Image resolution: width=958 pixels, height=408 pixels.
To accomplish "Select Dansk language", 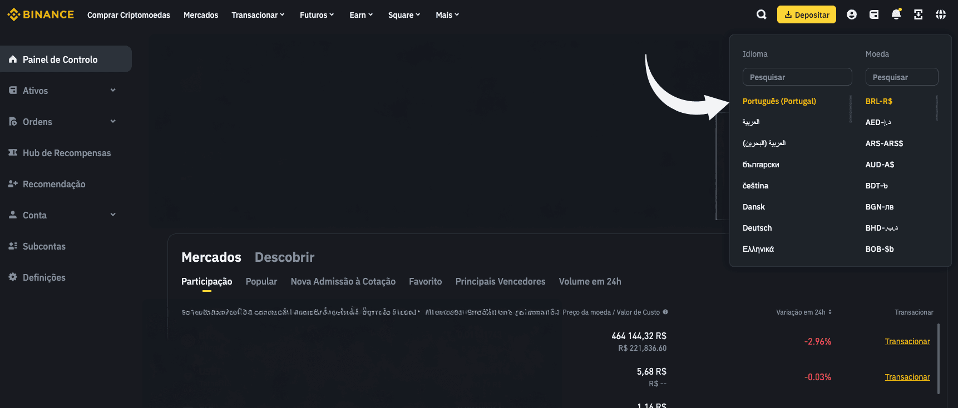I will [x=754, y=207].
